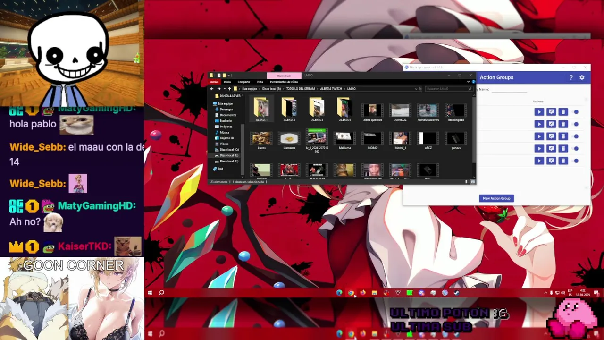Switch to the Vista ribbon tab

point(260,82)
